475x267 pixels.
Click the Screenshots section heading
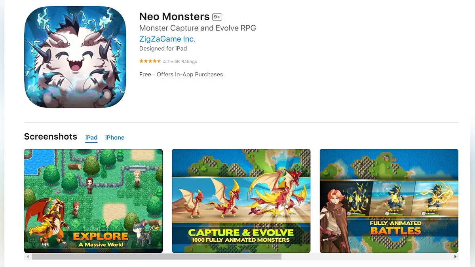coord(51,136)
